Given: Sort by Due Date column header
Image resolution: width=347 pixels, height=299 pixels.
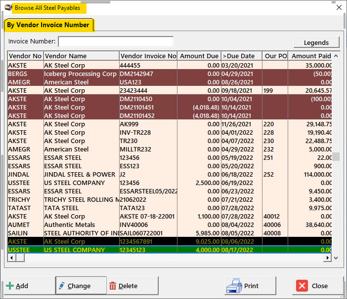Looking at the screenshot, I should (x=241, y=56).
